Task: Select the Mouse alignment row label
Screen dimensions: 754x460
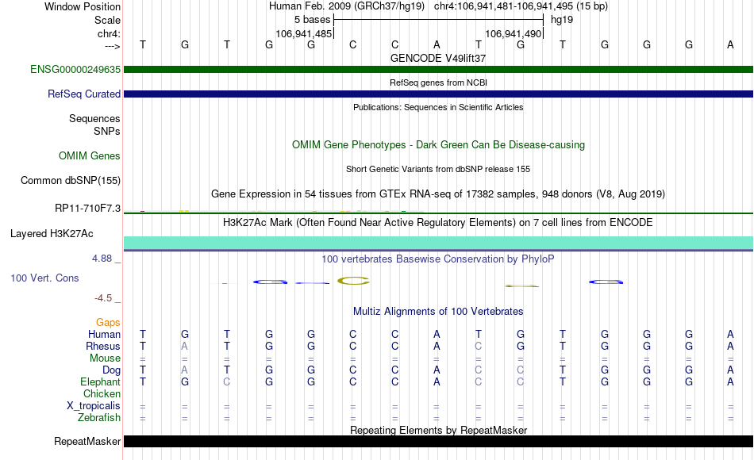Action: (x=105, y=358)
